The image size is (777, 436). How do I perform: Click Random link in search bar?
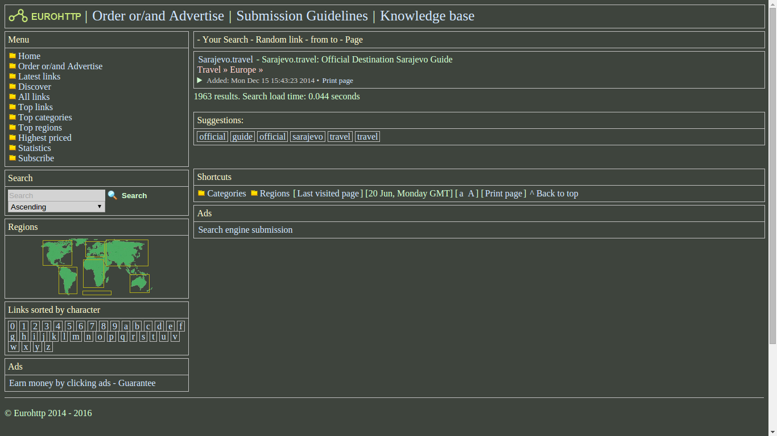point(279,39)
